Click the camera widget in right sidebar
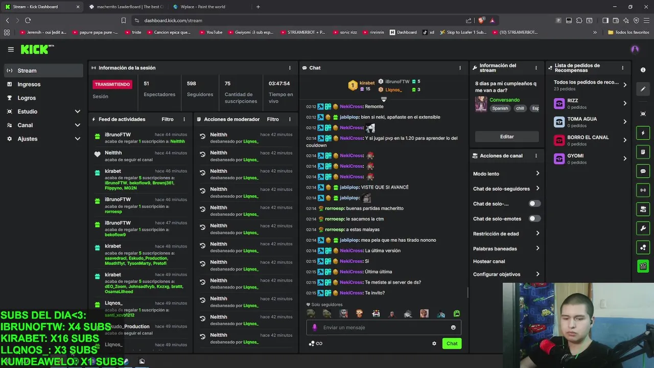This screenshot has width=654, height=368. coord(643,209)
